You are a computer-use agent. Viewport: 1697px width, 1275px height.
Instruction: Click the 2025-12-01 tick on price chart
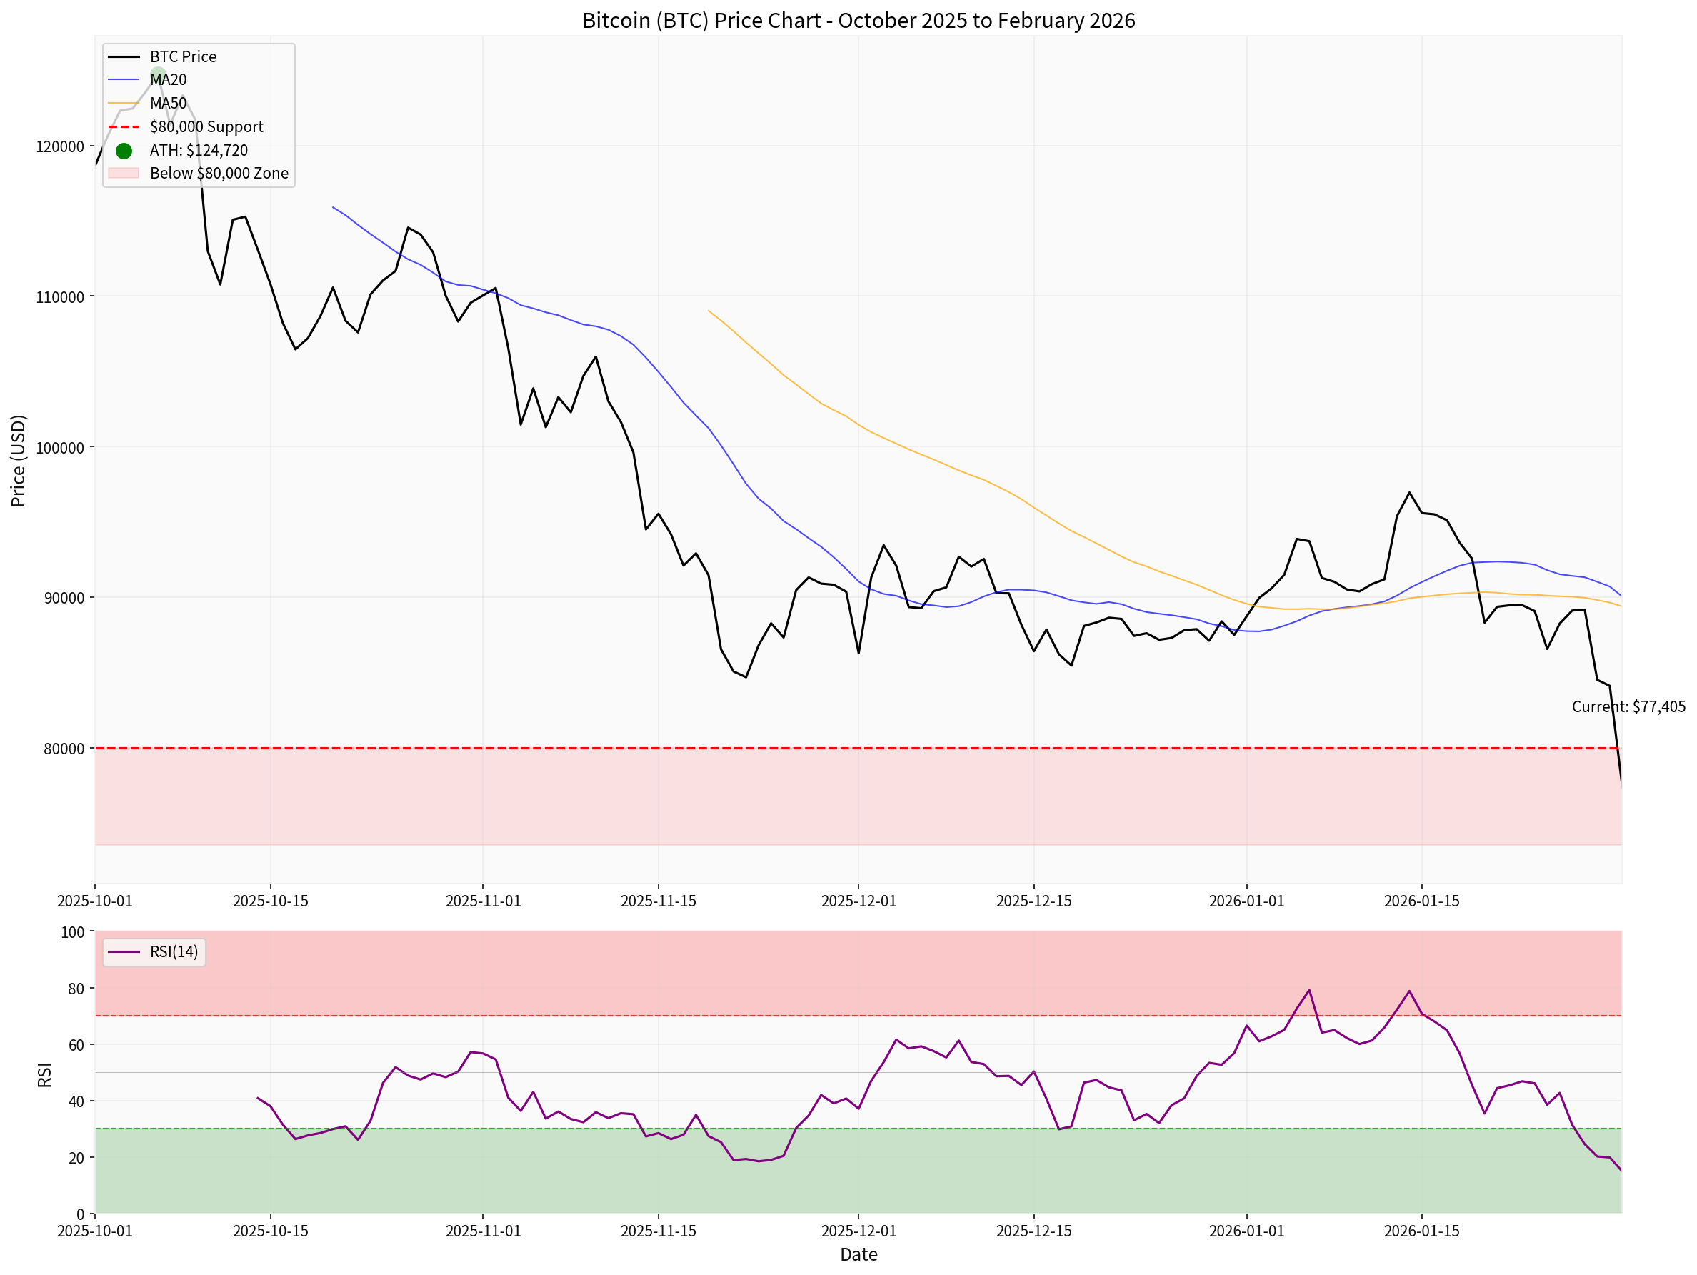click(x=858, y=901)
